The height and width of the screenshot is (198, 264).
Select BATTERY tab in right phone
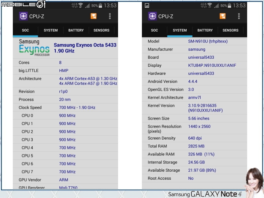coord(205,30)
